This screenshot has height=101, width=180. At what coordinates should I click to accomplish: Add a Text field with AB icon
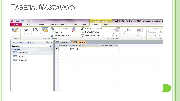click(26, 31)
